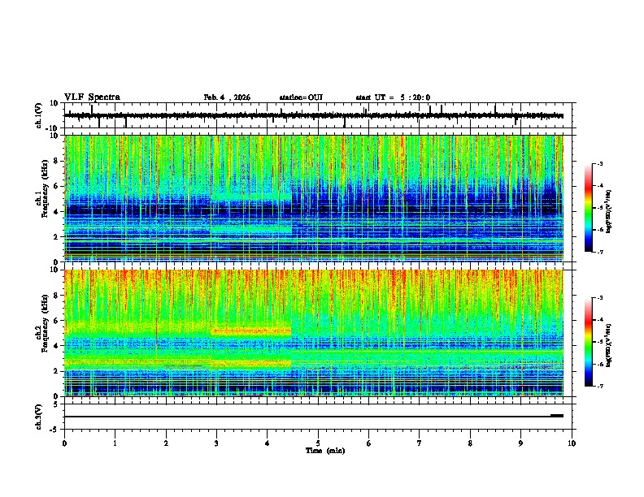Click the ch.1 spectrogram color scale bar

tap(589, 208)
